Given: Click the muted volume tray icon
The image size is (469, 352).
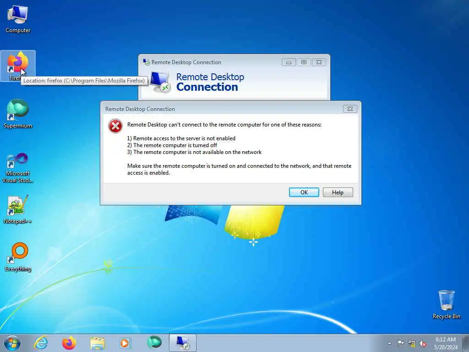Looking at the screenshot, I should [423, 344].
